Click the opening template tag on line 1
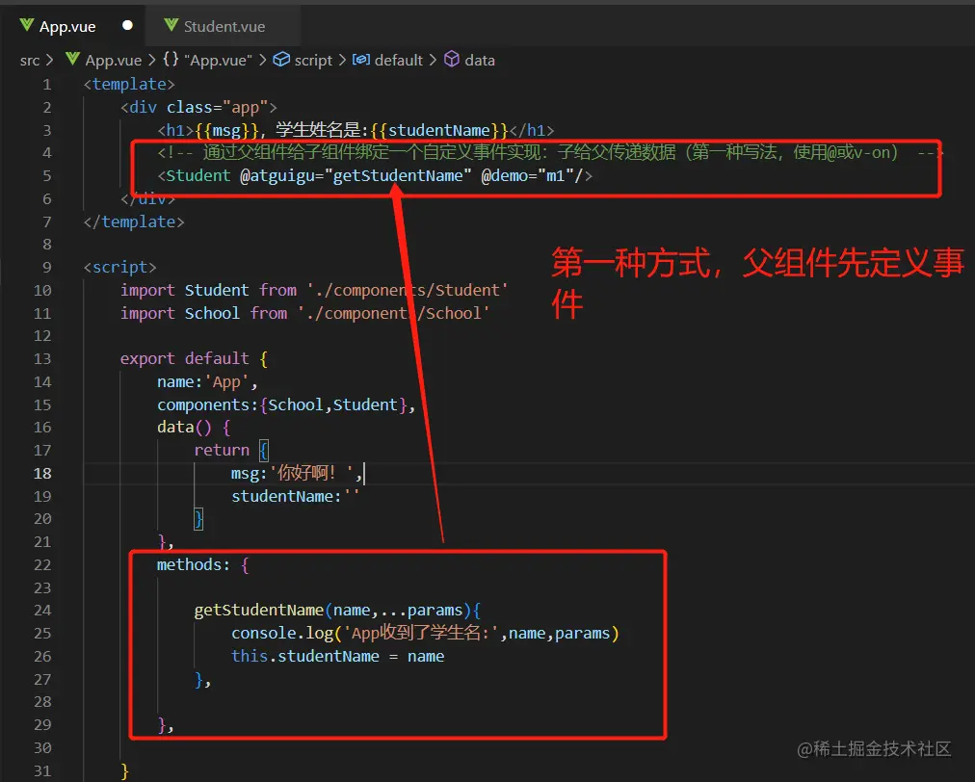Image resolution: width=975 pixels, height=782 pixels. pyautogui.click(x=129, y=84)
